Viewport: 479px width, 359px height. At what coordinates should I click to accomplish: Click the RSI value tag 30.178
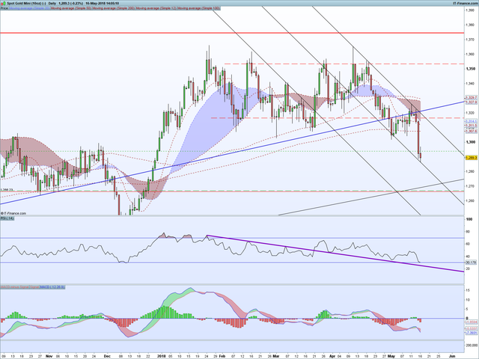[471, 263]
